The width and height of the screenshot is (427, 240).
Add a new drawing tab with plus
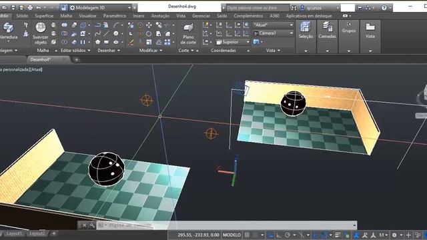click(77, 59)
